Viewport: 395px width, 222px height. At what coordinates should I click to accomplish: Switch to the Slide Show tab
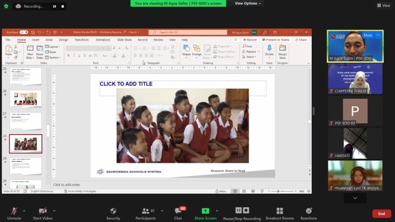pyautogui.click(x=124, y=40)
